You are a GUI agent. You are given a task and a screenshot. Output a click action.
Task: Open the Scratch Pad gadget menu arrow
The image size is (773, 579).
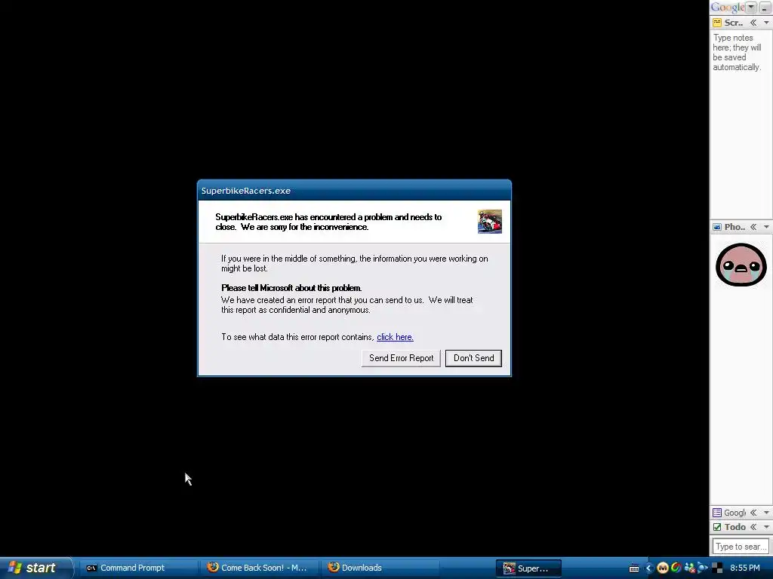766,23
